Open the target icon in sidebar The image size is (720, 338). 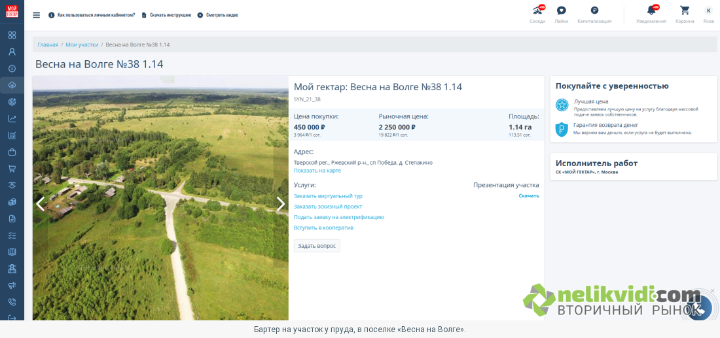click(12, 102)
